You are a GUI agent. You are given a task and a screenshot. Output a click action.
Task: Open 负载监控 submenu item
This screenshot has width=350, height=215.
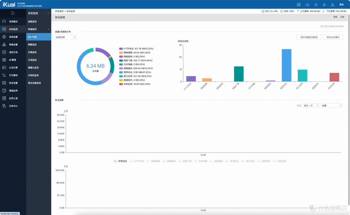32,52
